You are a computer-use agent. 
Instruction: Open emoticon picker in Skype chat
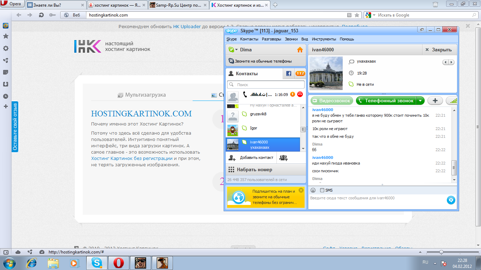[x=313, y=190]
